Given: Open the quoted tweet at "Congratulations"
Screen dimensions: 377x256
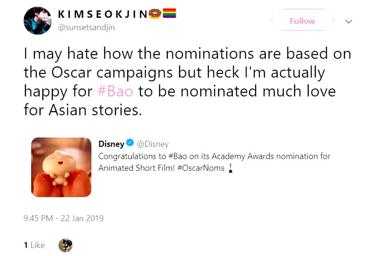Looking at the screenshot, I should 125,156.
